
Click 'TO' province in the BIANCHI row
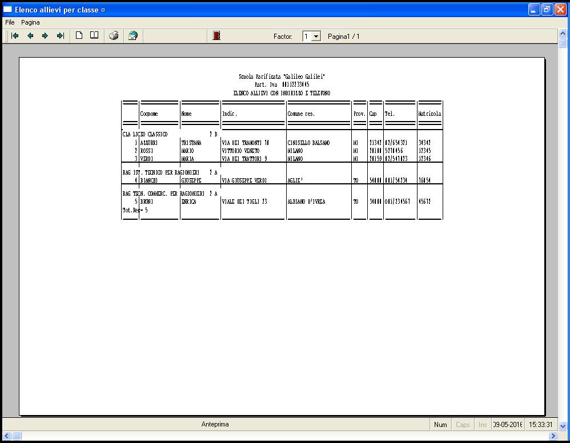pyautogui.click(x=356, y=180)
